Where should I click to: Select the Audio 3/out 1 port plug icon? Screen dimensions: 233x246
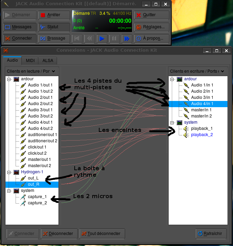point(23,110)
